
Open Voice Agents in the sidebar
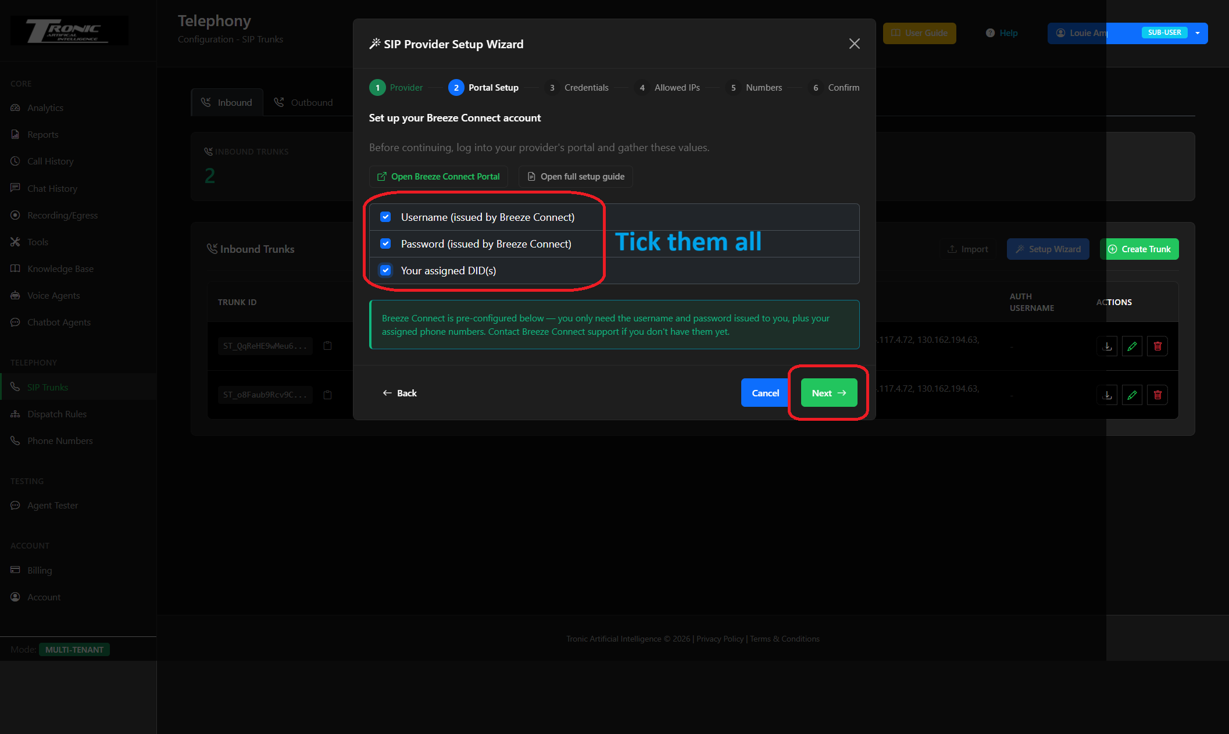(53, 295)
